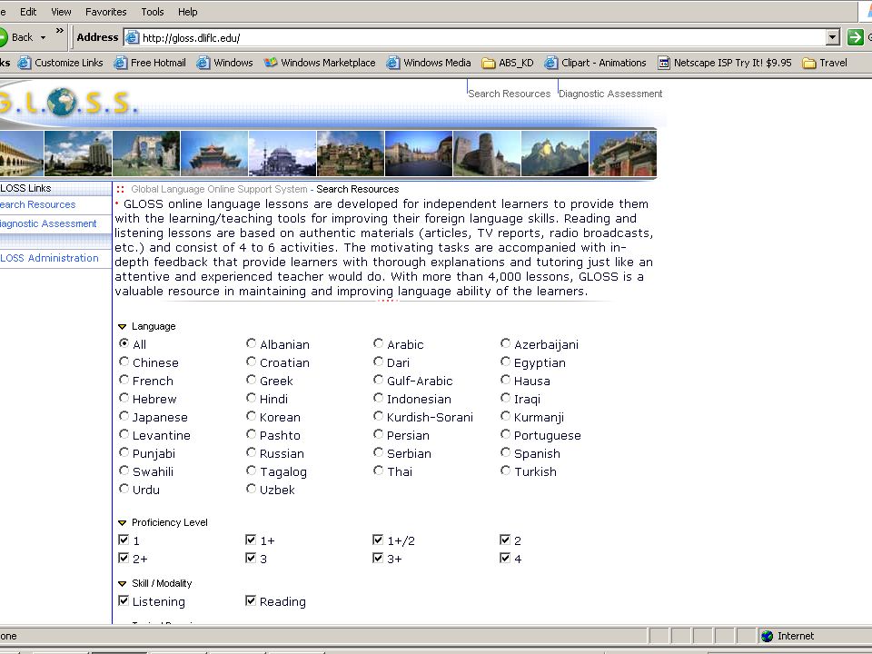Open the Windows favorite link
Viewport: 872px width, 654px height.
point(226,63)
